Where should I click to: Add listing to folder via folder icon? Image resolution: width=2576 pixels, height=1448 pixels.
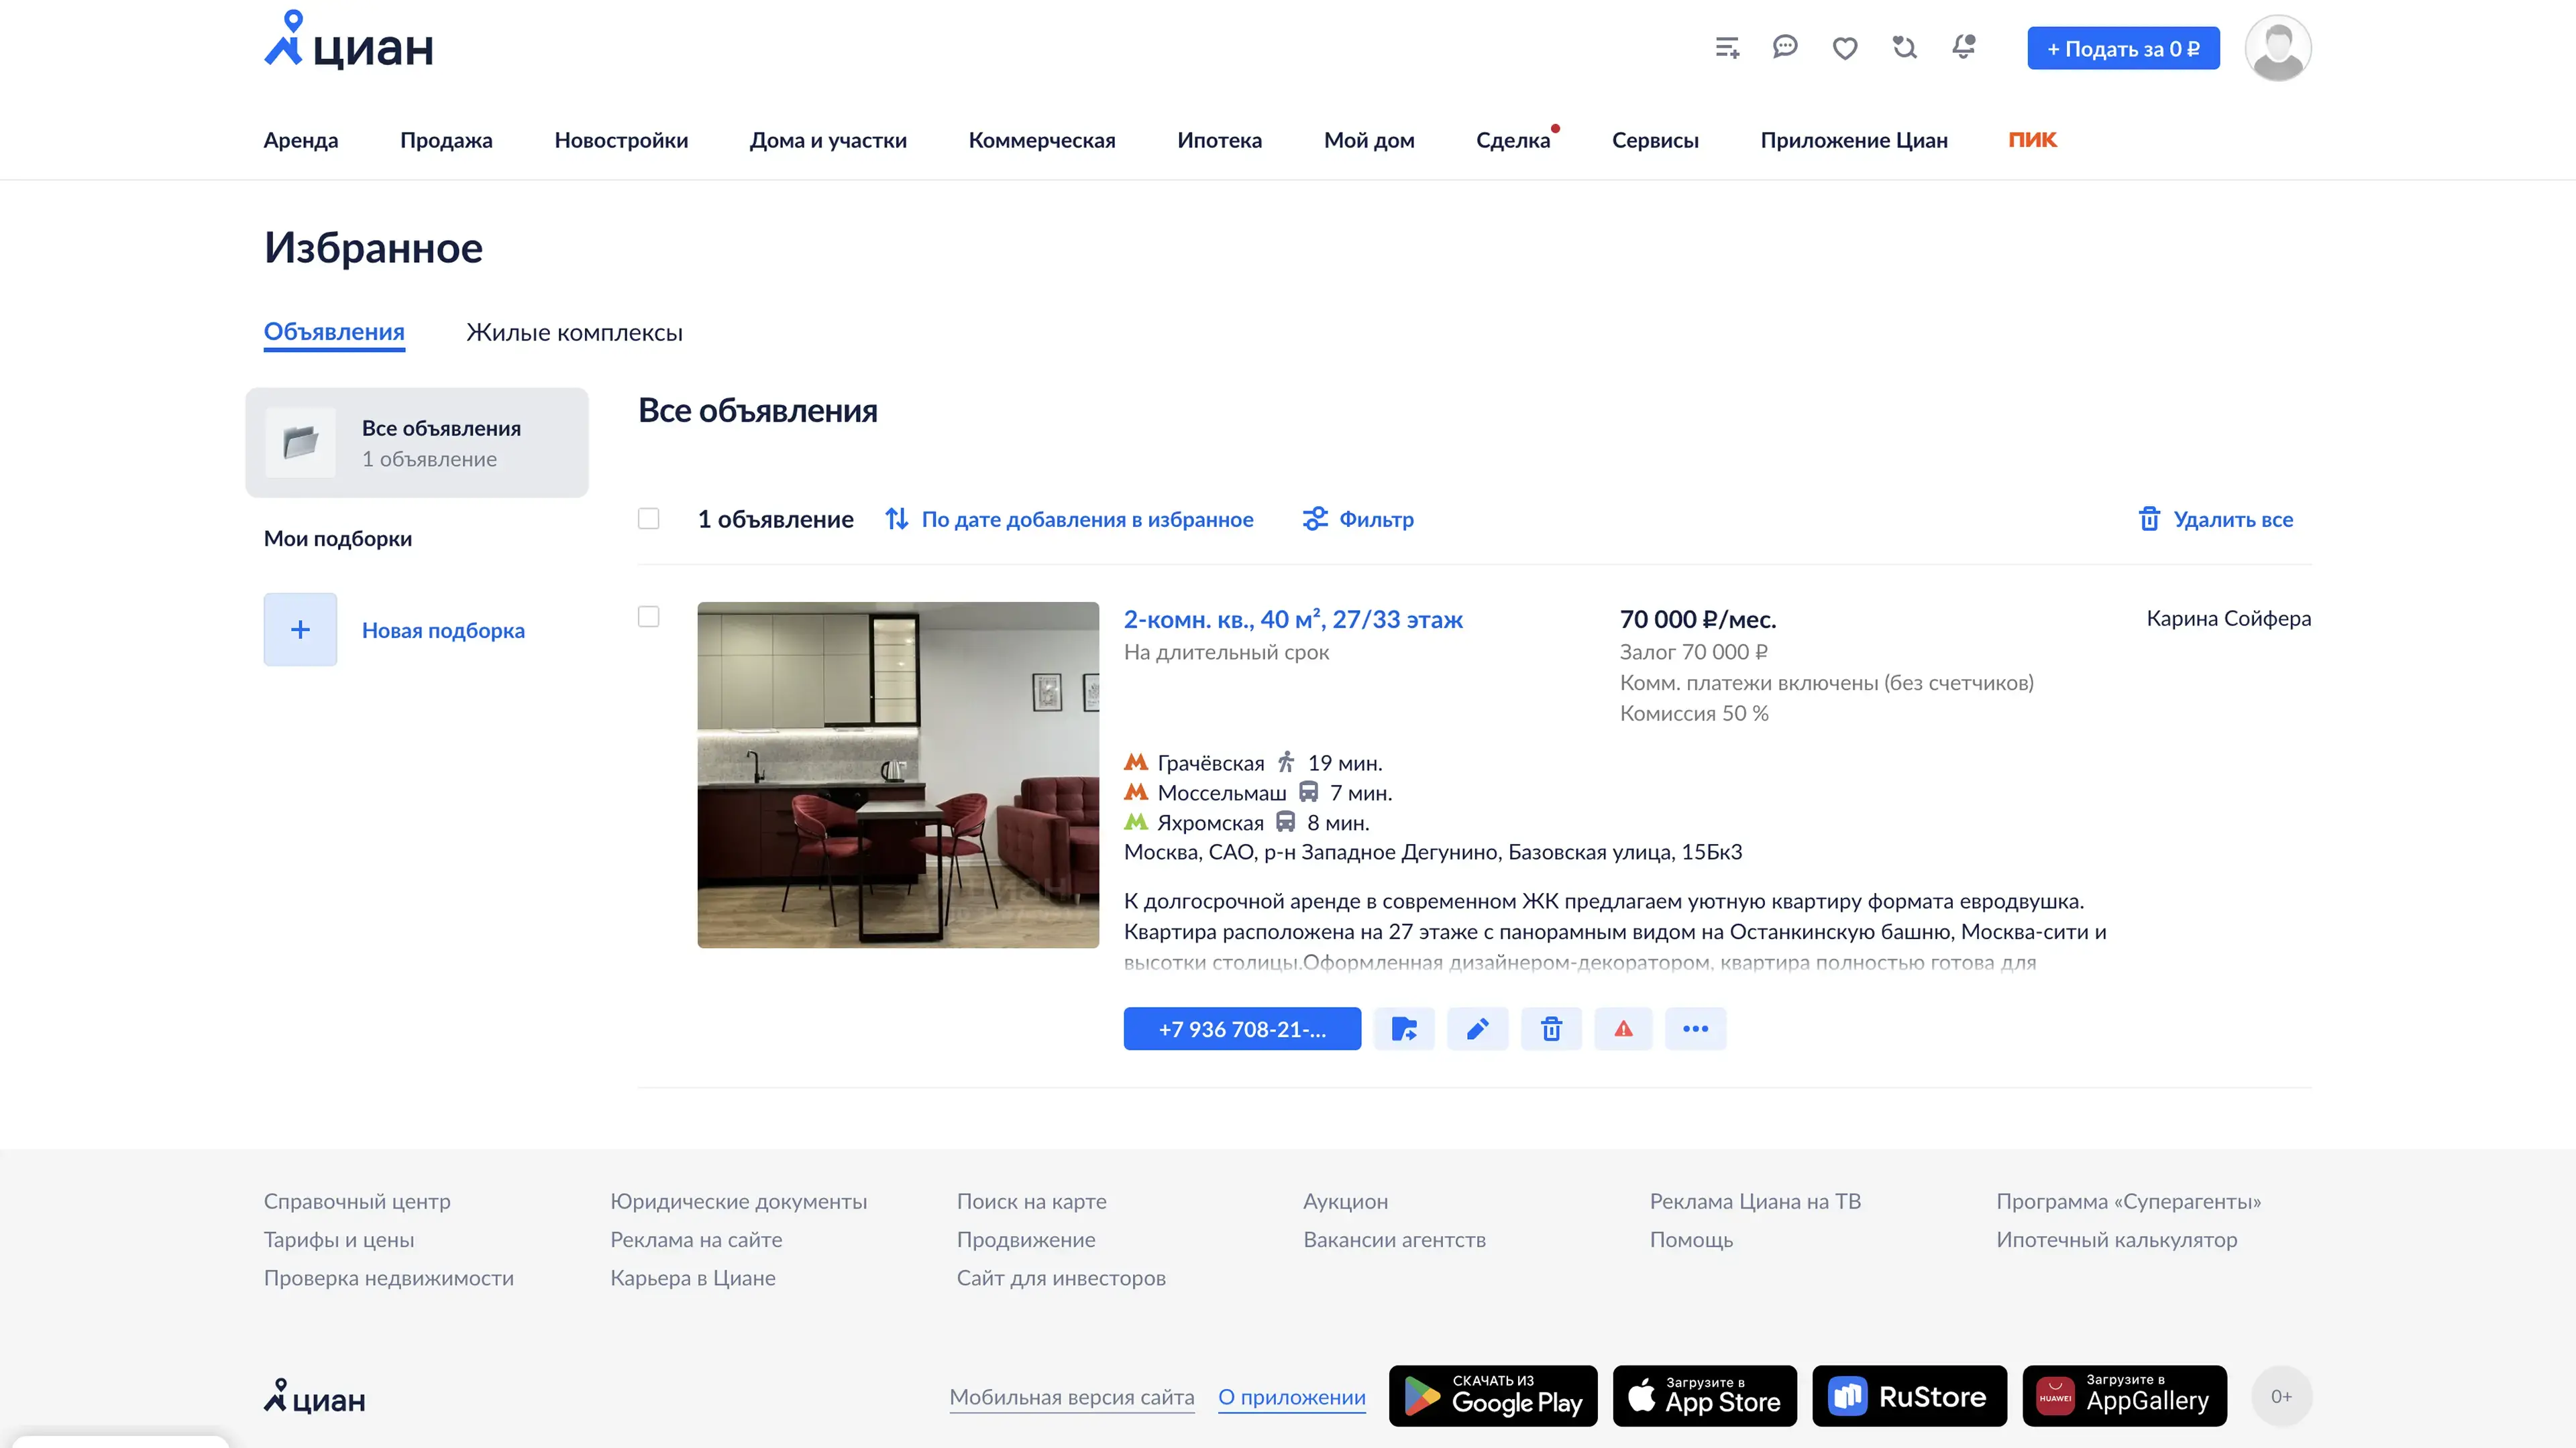coord(1404,1028)
